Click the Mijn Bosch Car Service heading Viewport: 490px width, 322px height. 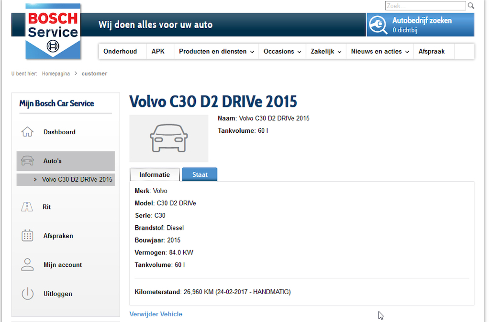(x=56, y=103)
